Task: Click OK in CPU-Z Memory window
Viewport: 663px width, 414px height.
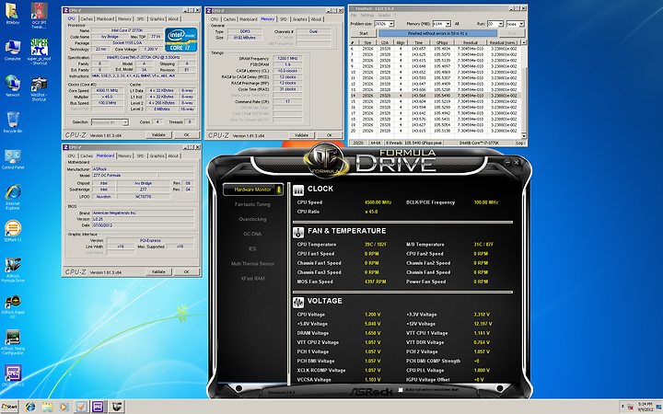Action: pos(330,135)
